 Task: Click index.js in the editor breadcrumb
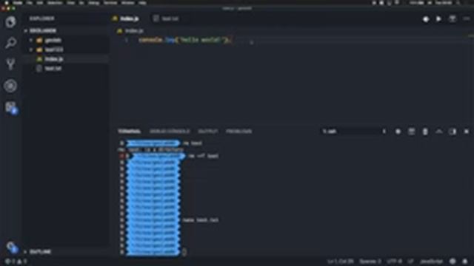[x=134, y=31]
